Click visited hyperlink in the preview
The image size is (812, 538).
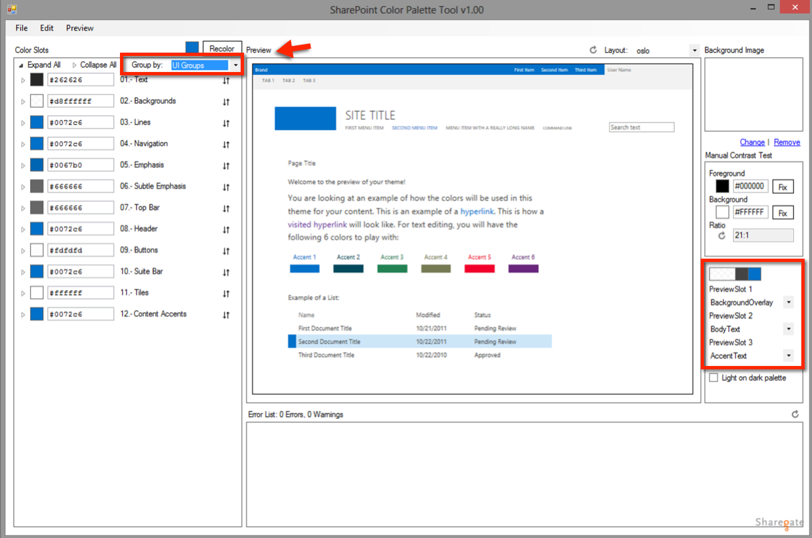click(x=317, y=225)
